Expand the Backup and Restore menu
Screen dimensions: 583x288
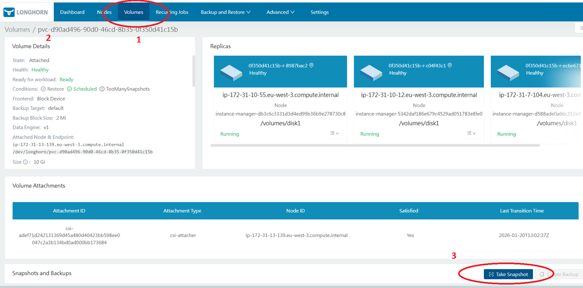[225, 12]
